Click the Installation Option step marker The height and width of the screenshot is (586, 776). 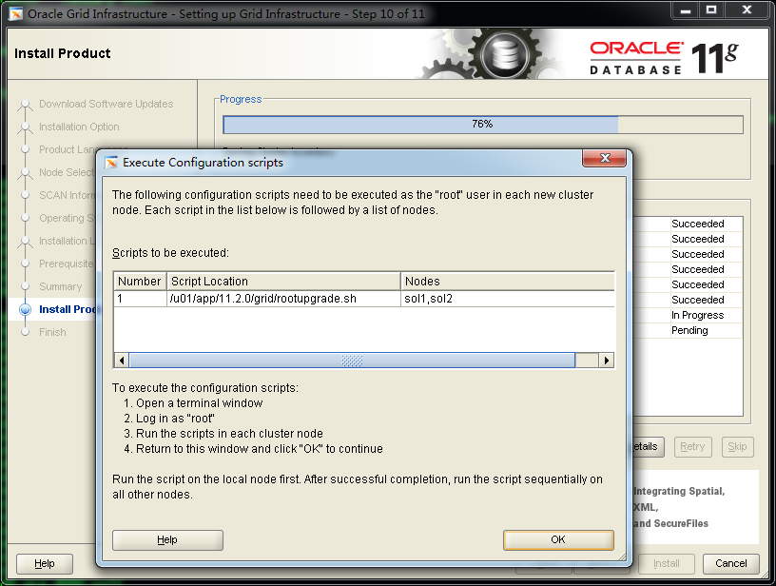(x=26, y=127)
